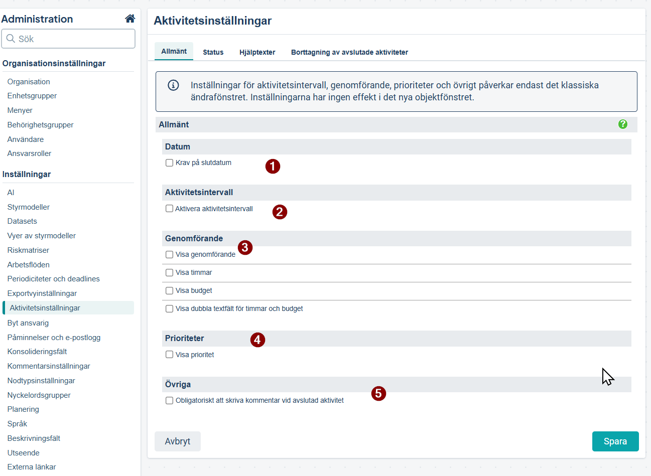Tick Aktivera aktivitetsintervall checkbox

tap(170, 209)
